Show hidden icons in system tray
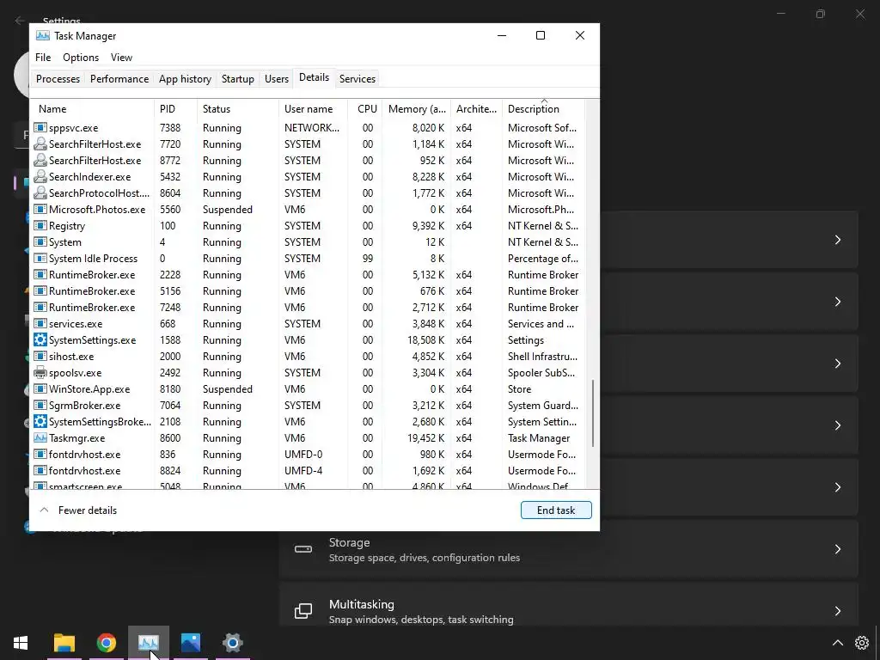 (837, 643)
